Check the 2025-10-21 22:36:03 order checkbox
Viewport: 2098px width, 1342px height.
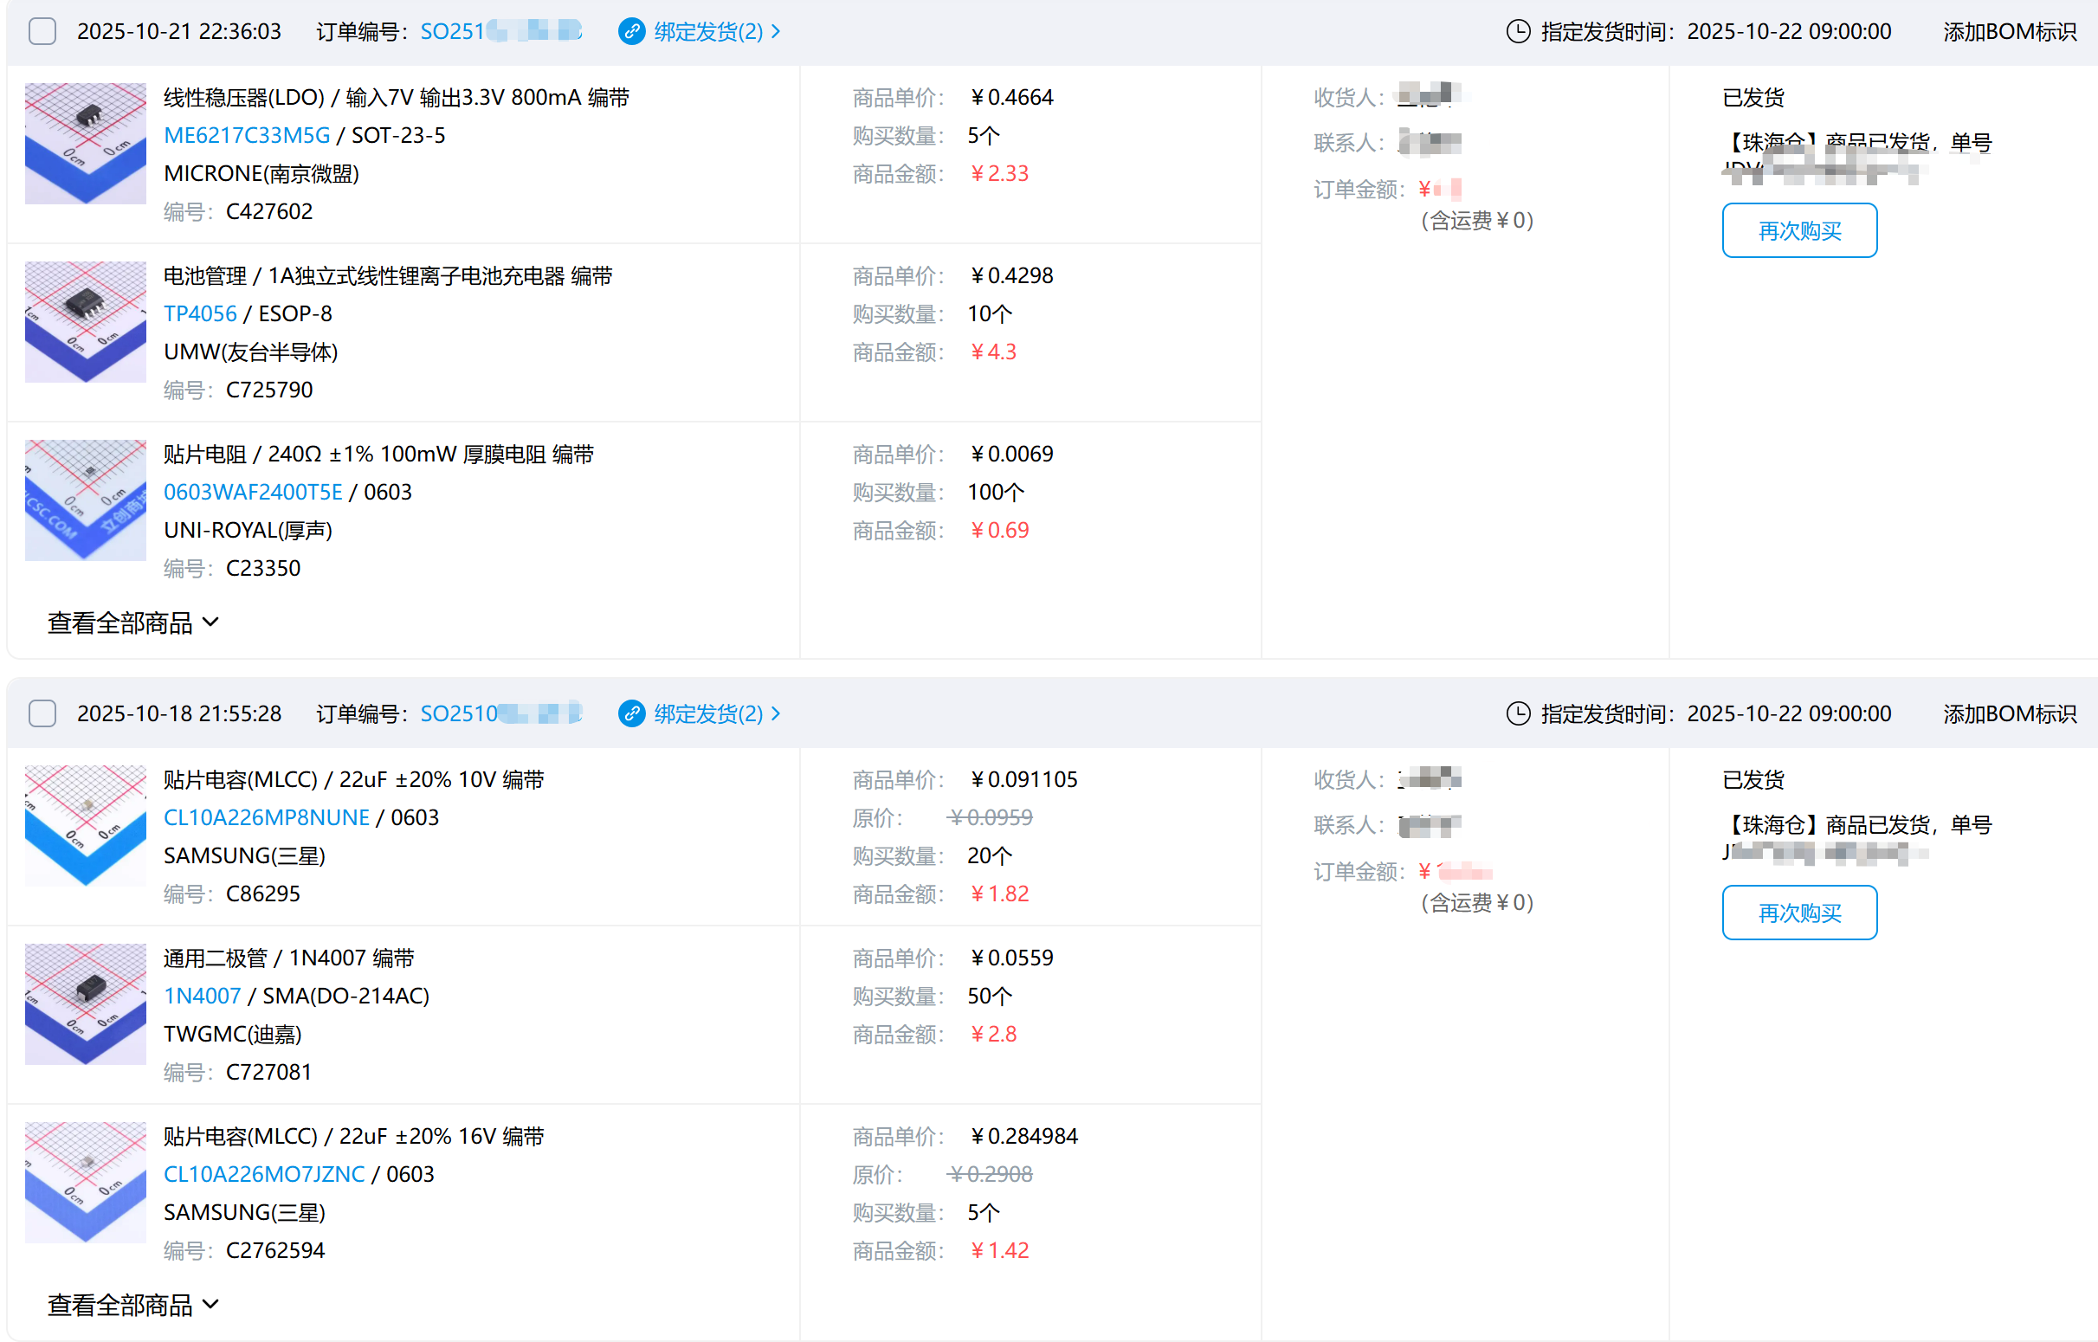point(42,31)
